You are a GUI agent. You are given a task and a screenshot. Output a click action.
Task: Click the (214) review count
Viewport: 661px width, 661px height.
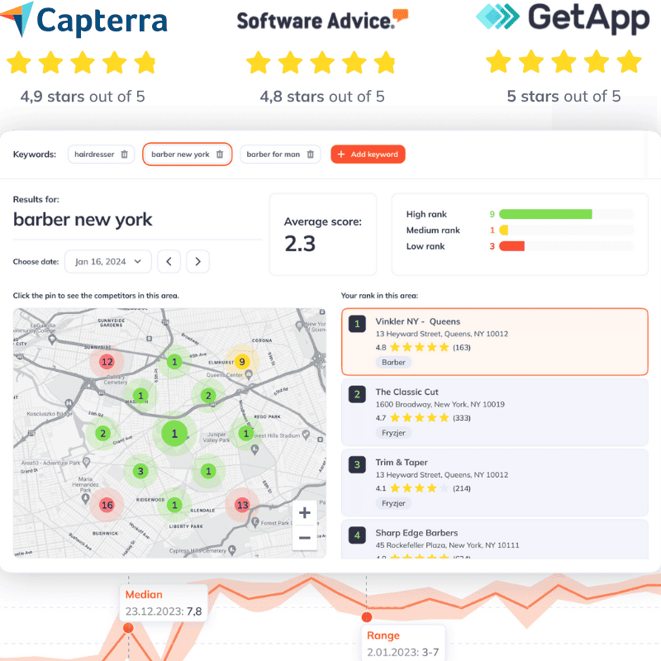click(x=462, y=488)
